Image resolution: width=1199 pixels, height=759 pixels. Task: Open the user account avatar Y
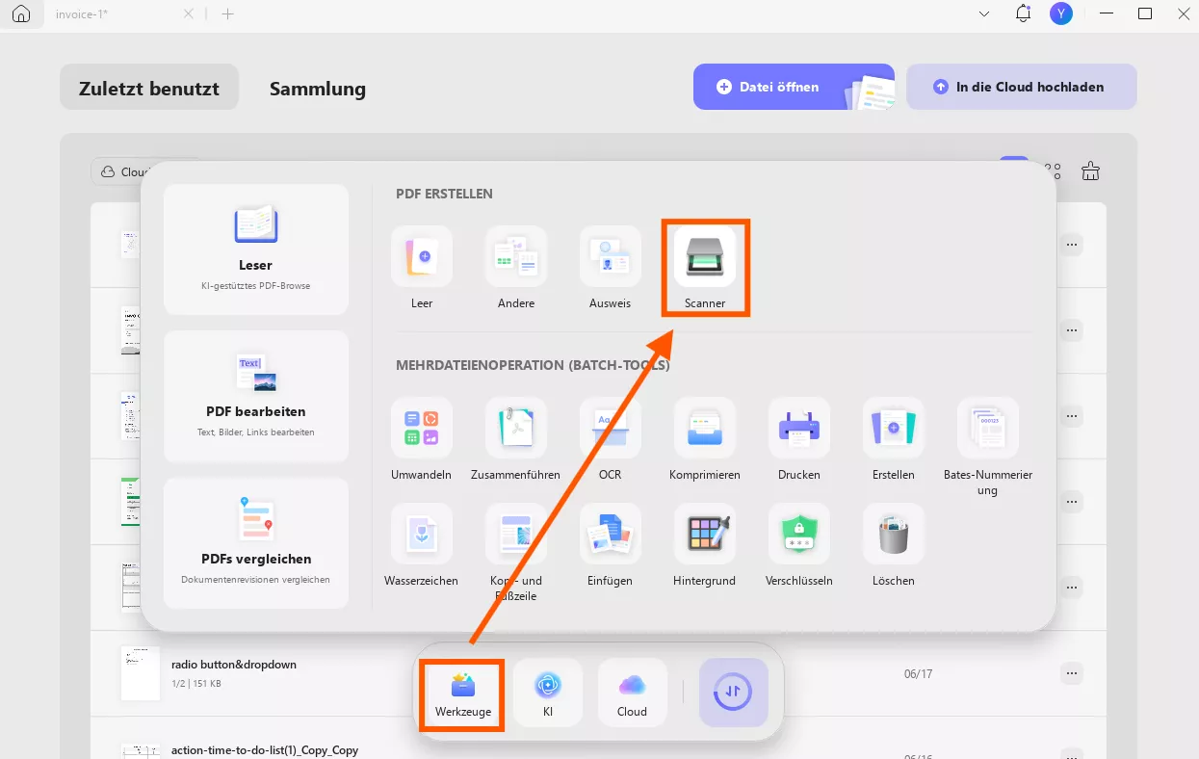click(x=1061, y=13)
